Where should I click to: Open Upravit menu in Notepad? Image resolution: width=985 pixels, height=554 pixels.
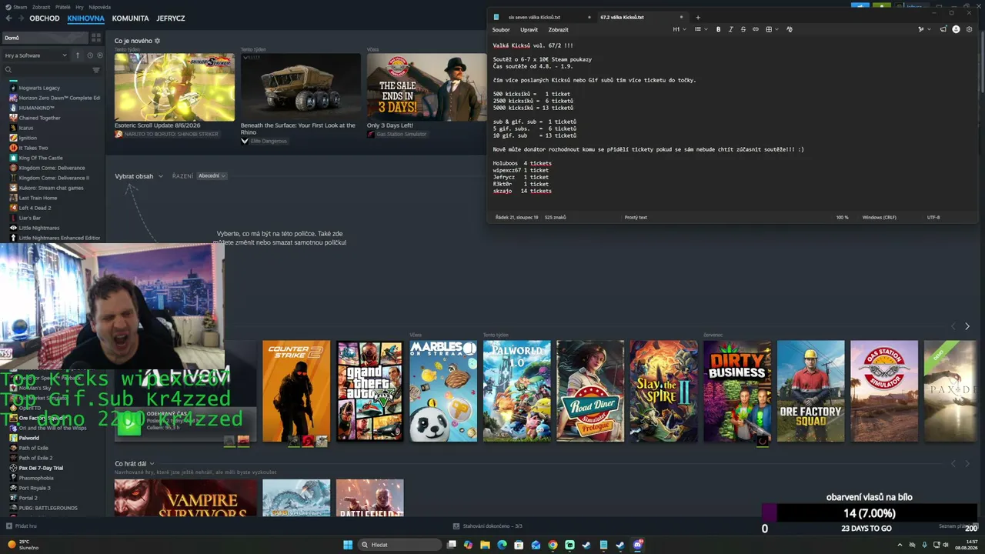tap(529, 29)
